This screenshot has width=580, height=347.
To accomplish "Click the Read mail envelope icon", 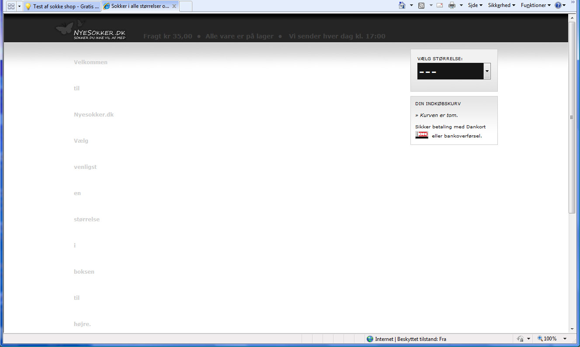I will 440,6.
